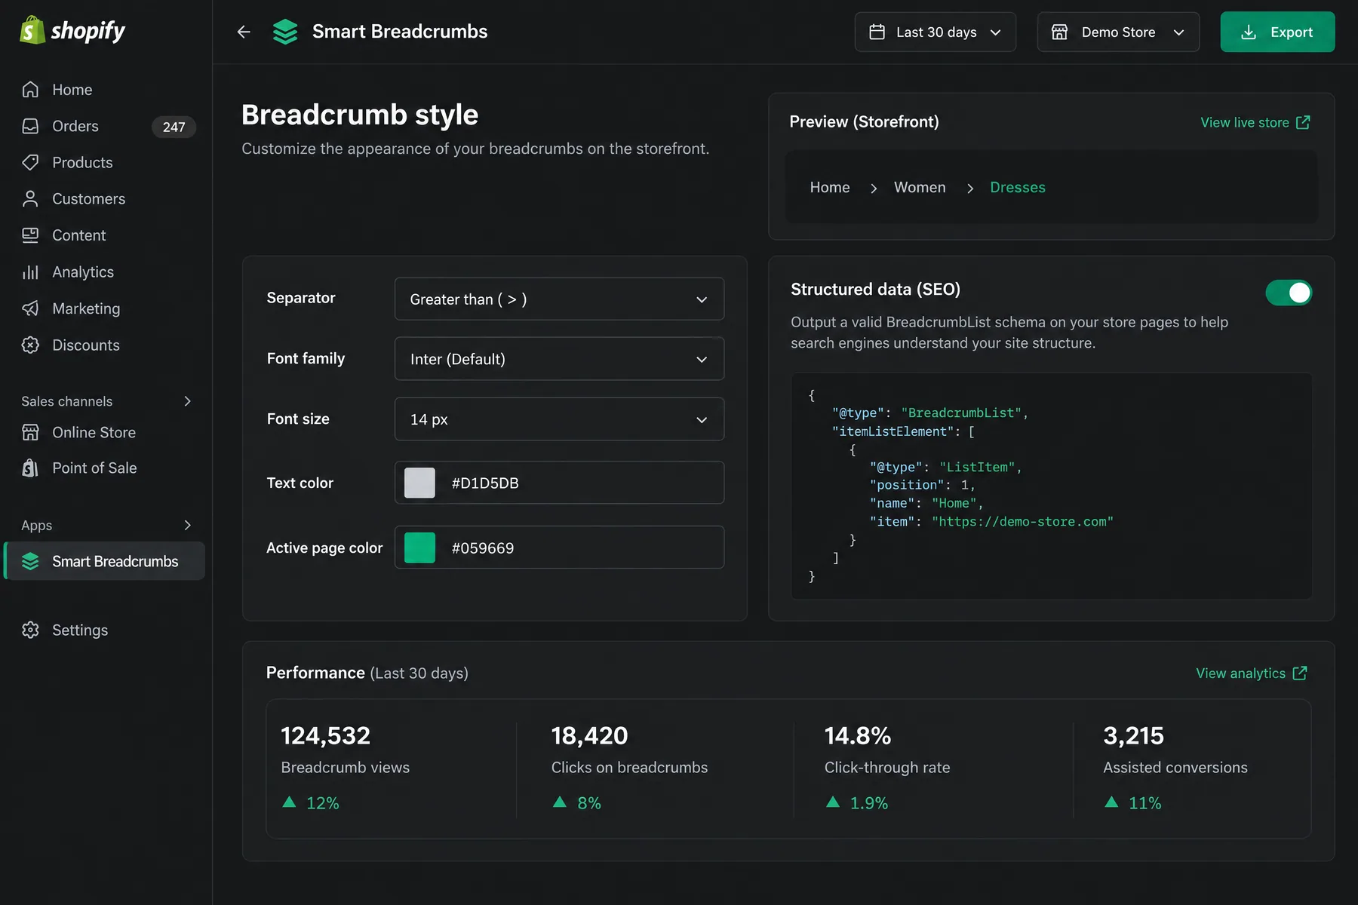Click the Active page color swatch

(x=419, y=548)
